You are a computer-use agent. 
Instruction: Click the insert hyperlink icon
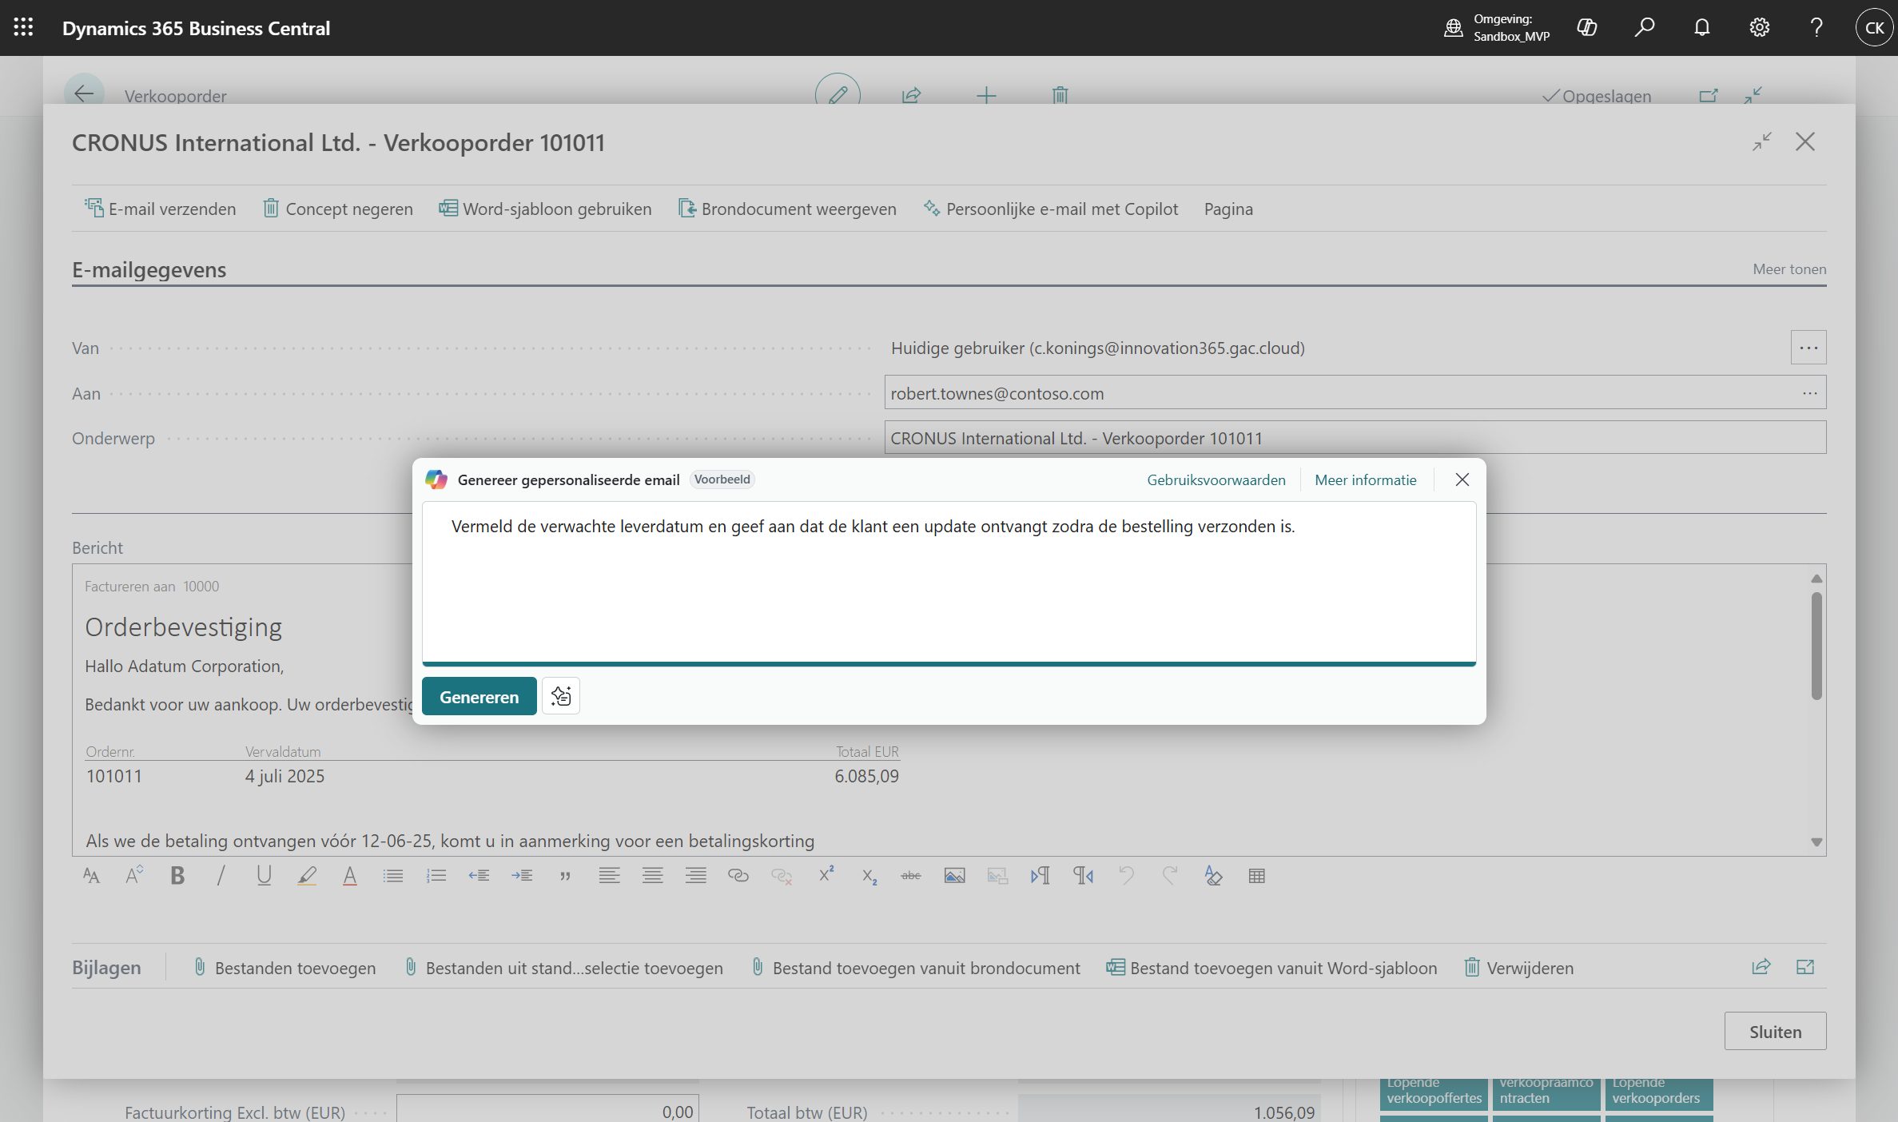(738, 876)
